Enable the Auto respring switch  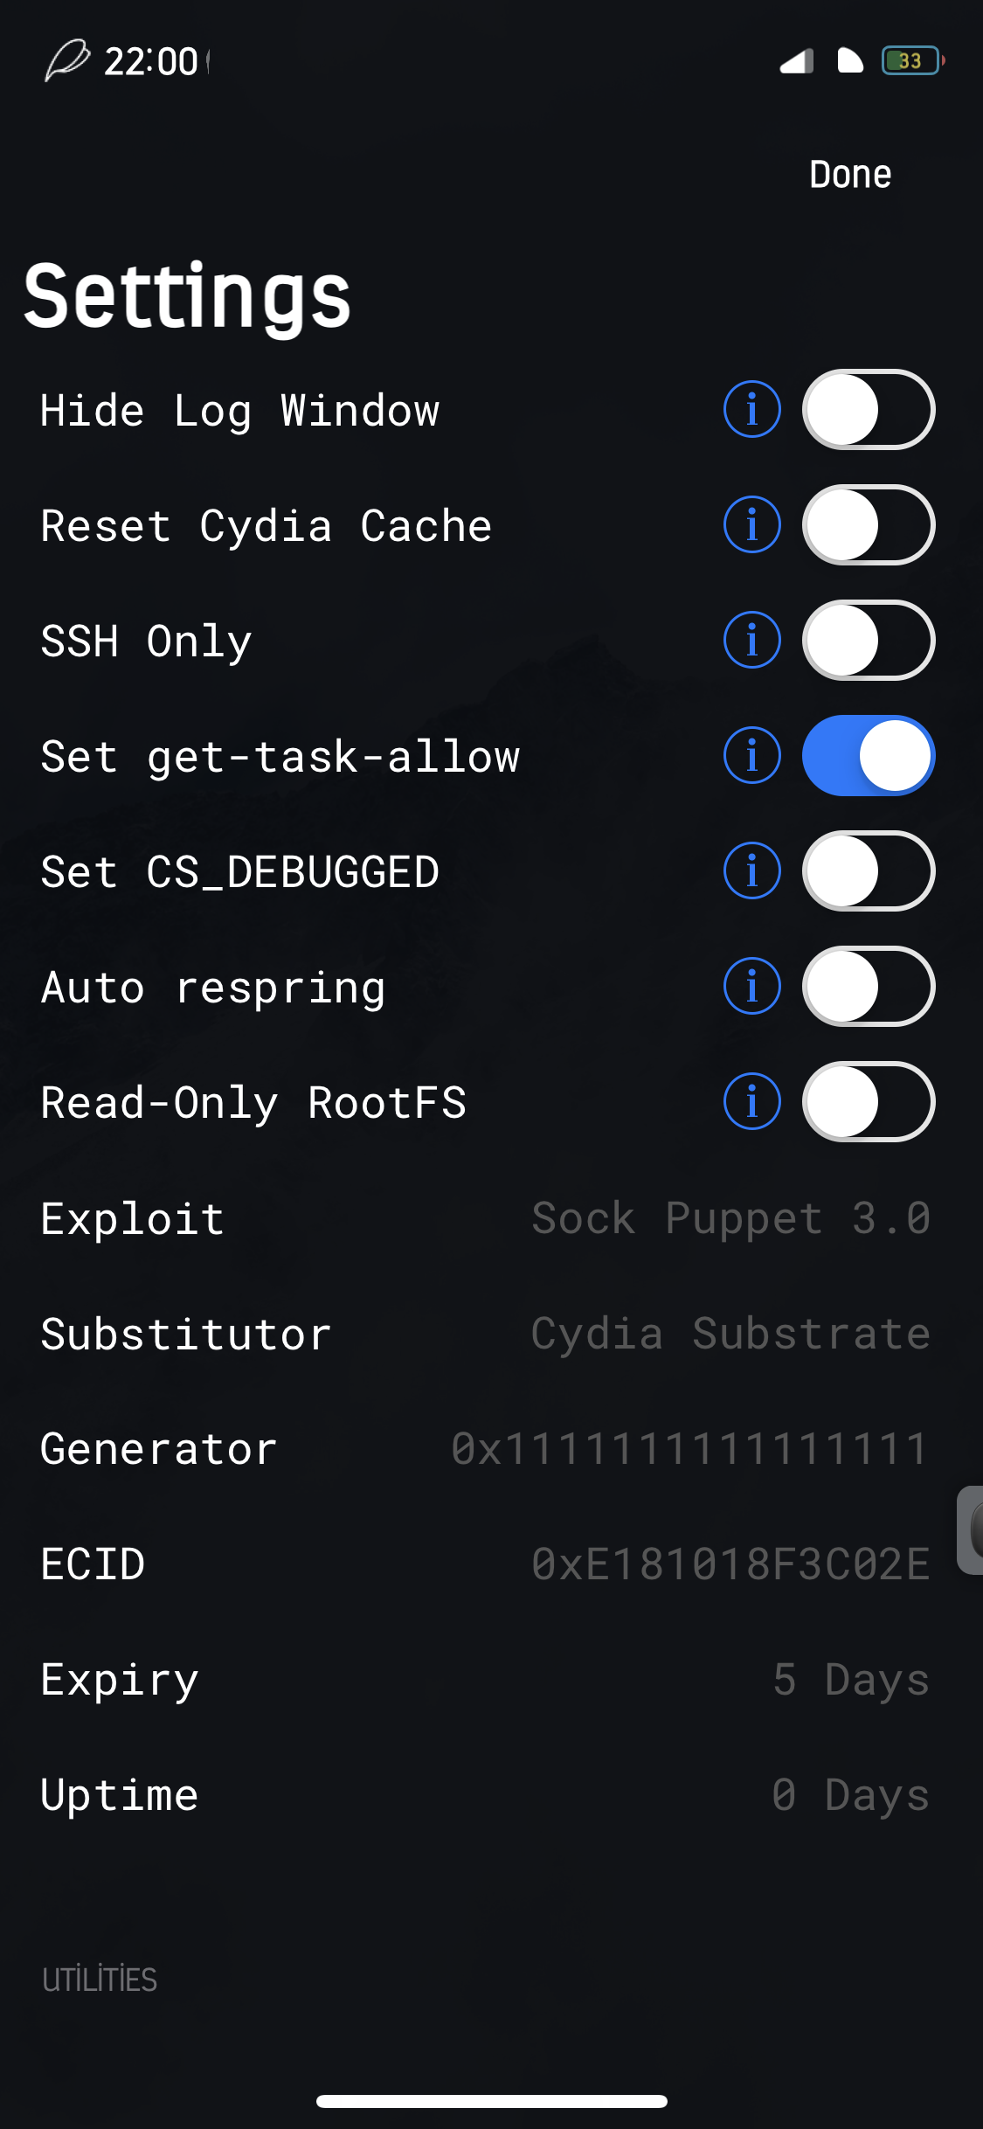[x=869, y=986]
